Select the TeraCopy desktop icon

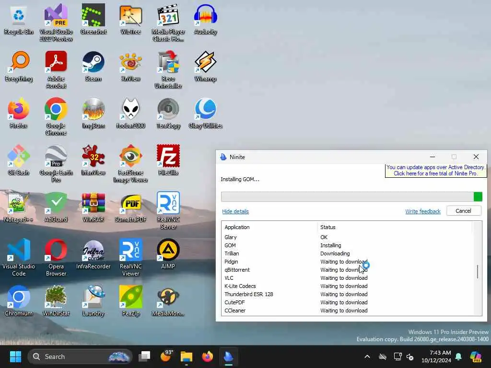168,114
